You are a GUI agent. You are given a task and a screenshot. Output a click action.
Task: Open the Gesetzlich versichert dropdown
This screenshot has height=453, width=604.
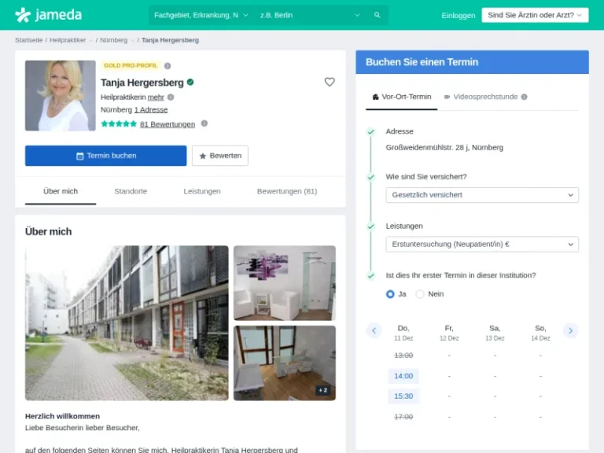482,195
